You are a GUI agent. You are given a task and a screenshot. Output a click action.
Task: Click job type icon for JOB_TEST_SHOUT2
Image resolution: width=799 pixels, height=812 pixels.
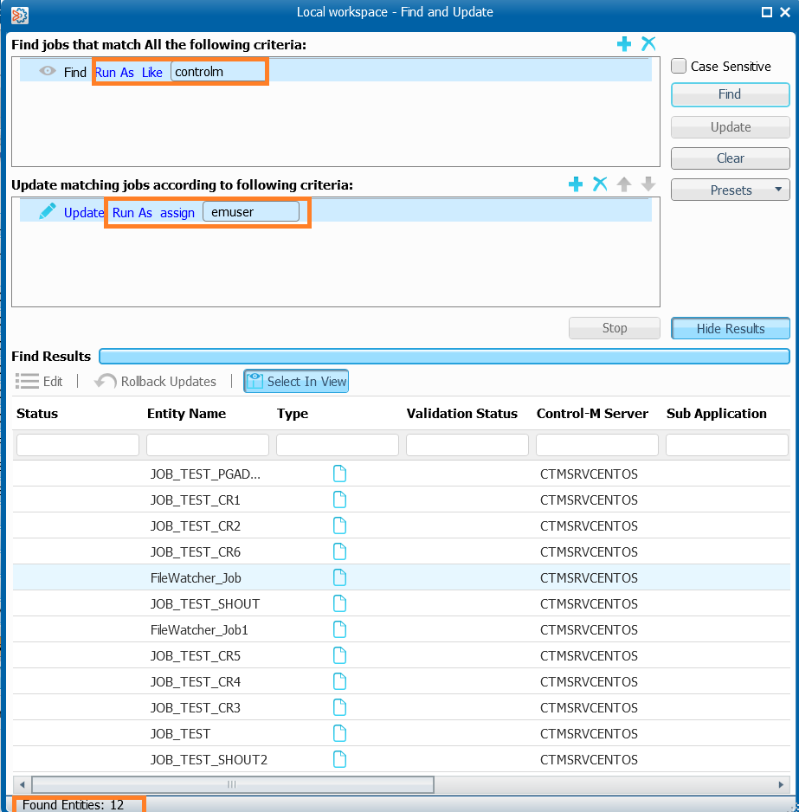[339, 759]
